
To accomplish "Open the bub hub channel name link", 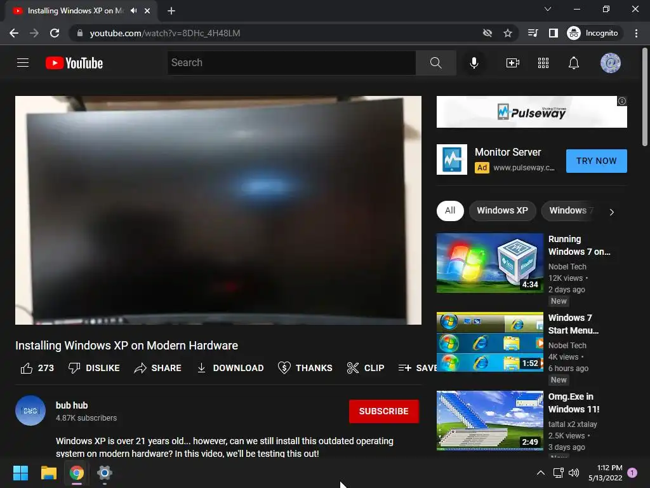I will [72, 405].
